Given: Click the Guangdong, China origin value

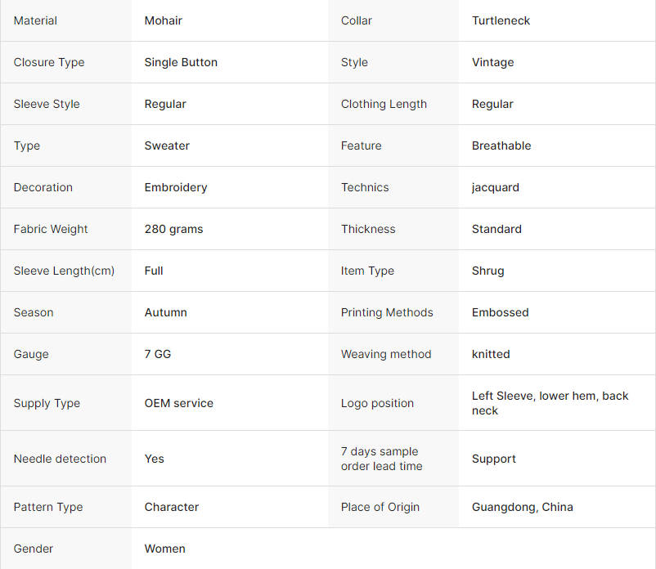Looking at the screenshot, I should [522, 507].
